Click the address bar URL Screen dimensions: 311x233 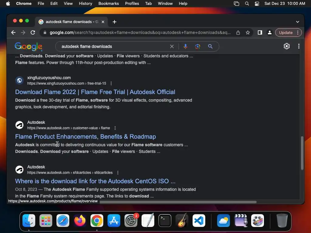click(x=140, y=32)
